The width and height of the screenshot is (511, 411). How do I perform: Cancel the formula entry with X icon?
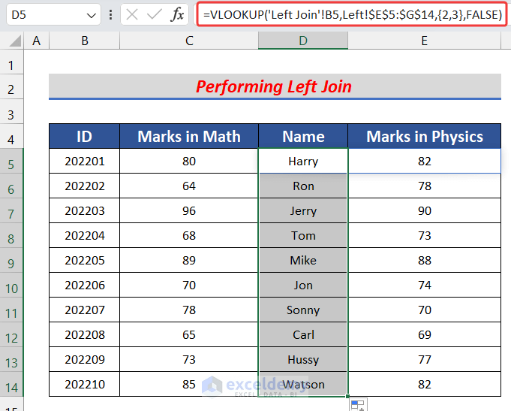click(132, 15)
